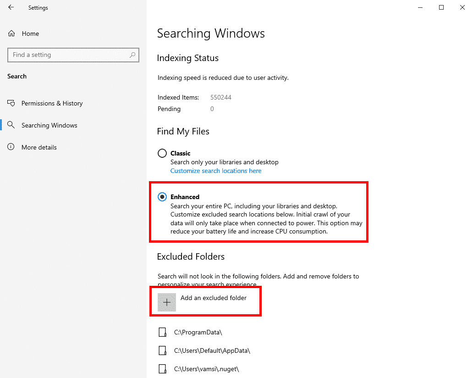This screenshot has width=473, height=378.
Task: Open the Permissions & History page
Action: [x=52, y=103]
